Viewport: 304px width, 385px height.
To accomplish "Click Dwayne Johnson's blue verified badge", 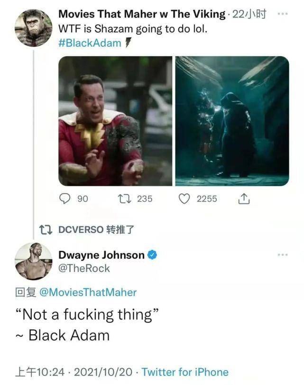I will 152,255.
